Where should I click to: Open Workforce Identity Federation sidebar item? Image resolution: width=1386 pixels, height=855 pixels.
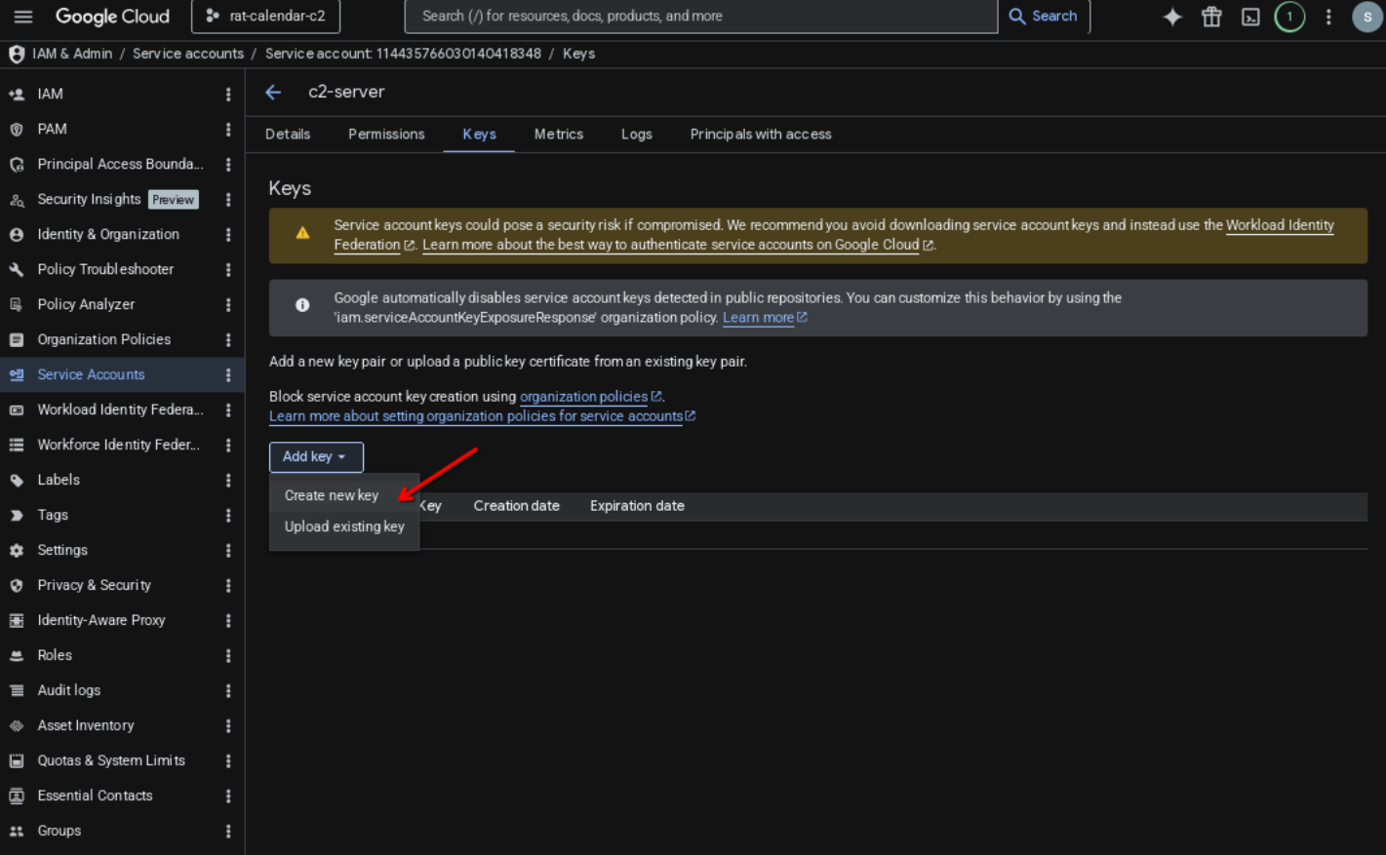(x=118, y=446)
